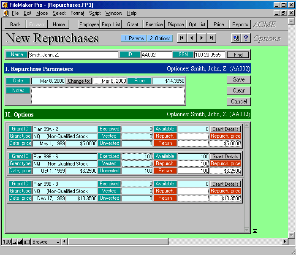Toggle the status area icon at bottom
The width and height of the screenshot is (296, 255).
tap(27, 242)
